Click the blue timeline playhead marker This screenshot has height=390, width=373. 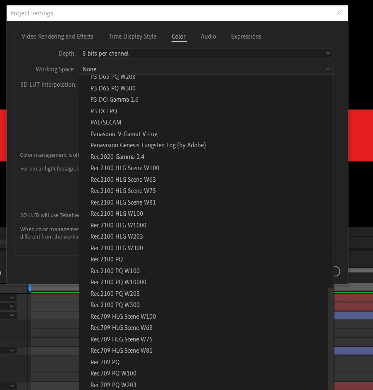click(29, 288)
